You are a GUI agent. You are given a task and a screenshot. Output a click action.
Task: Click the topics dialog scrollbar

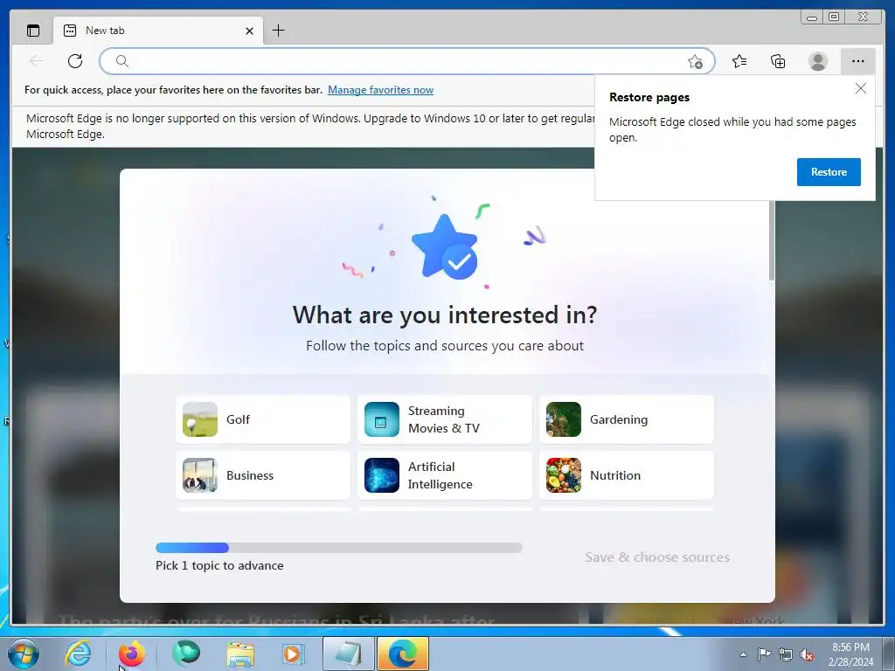click(772, 239)
